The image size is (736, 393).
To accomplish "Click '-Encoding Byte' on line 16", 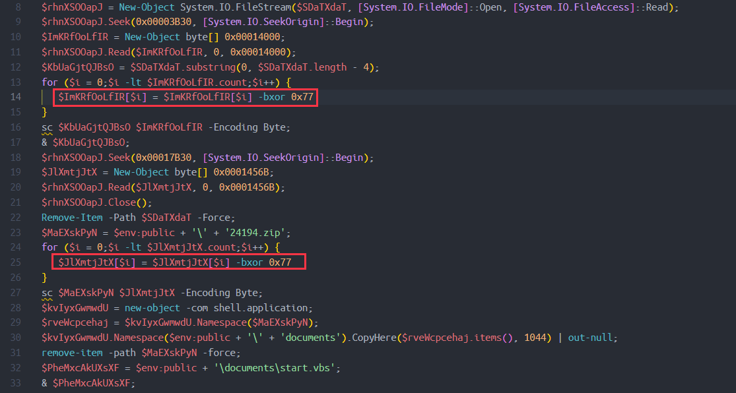I will click(247, 127).
